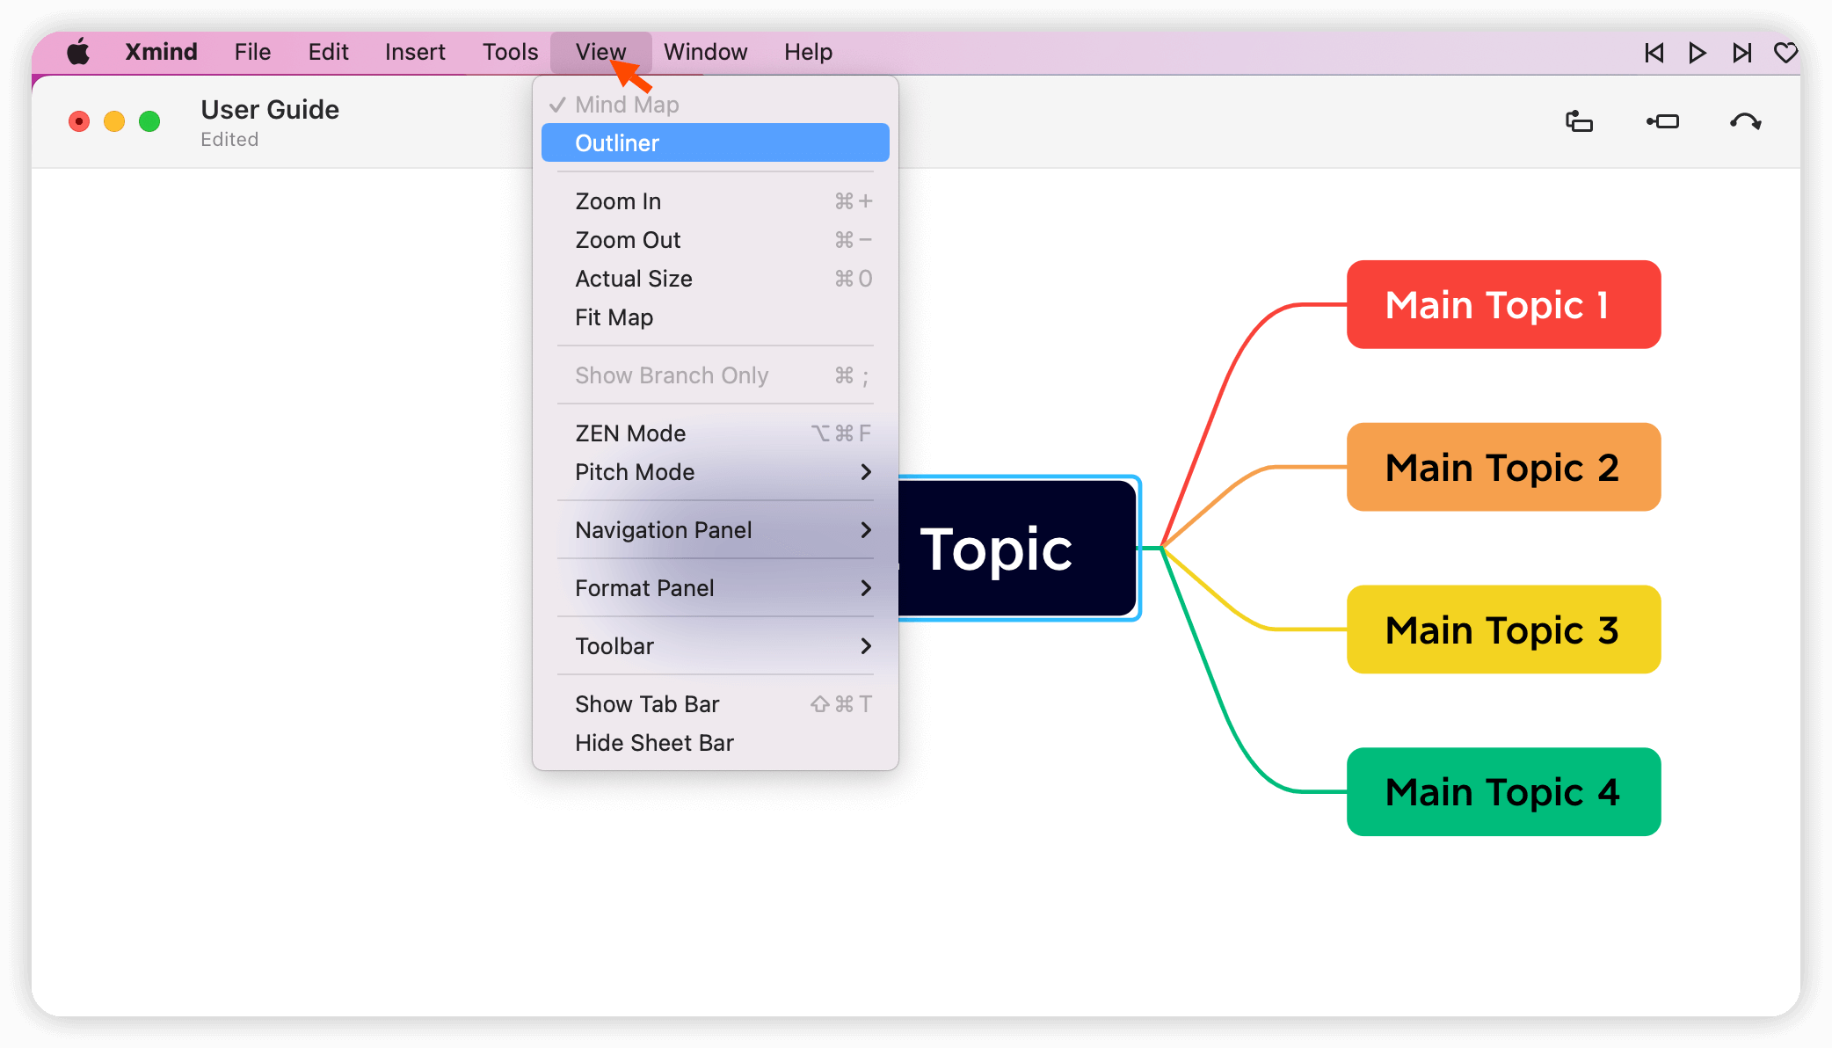Open the Insert menu

[x=414, y=52]
